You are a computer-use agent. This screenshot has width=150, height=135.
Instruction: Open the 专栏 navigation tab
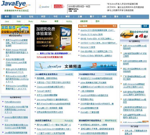point(55,17)
